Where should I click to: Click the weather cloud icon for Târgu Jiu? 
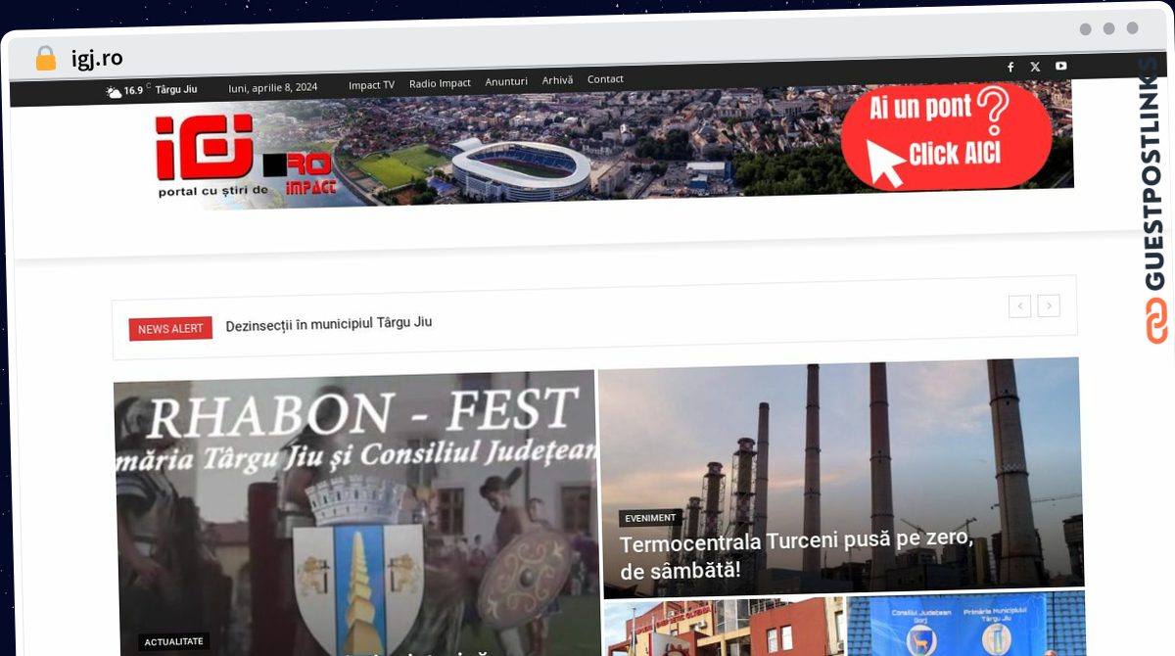[114, 91]
